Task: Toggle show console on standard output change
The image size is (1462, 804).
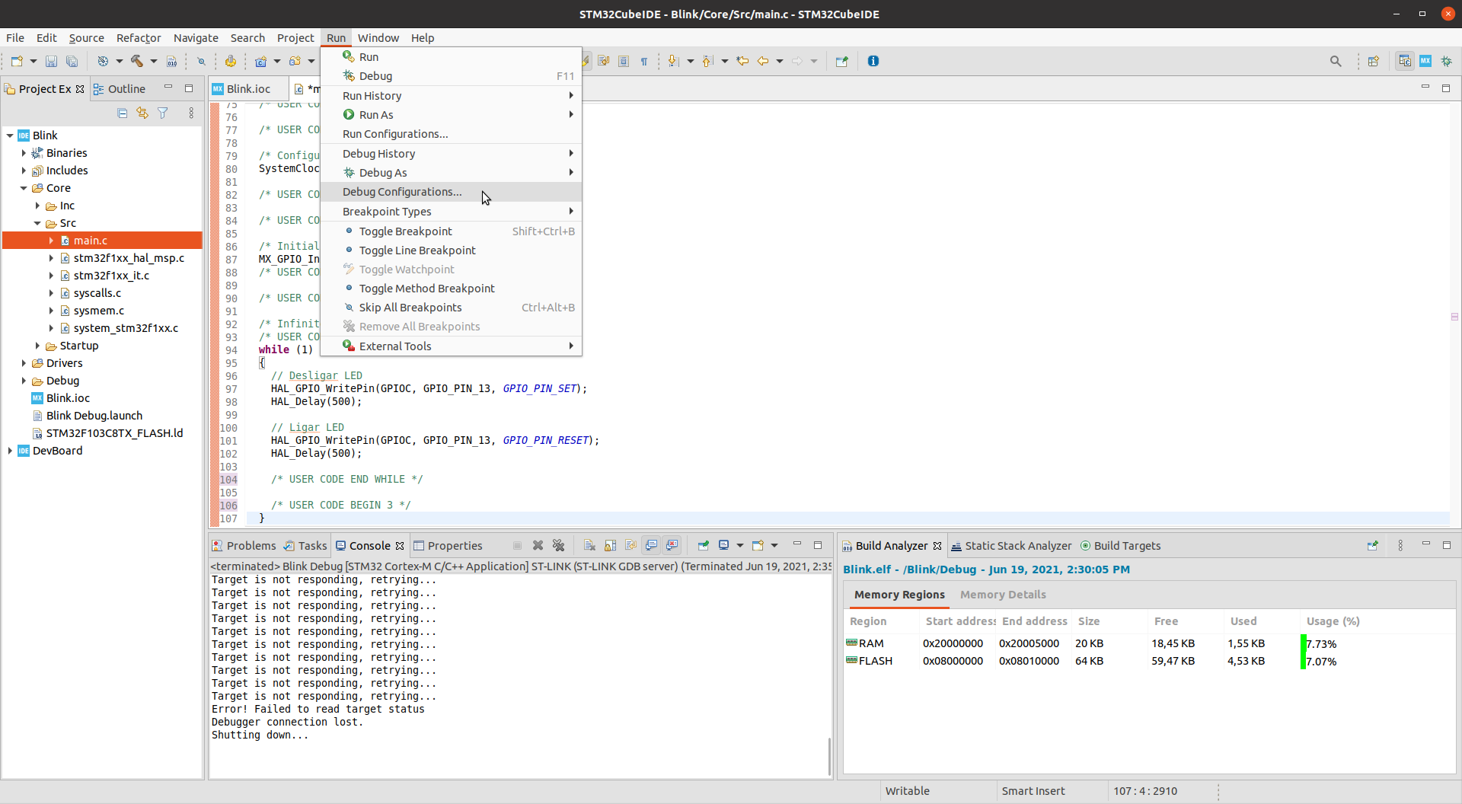Action: [x=651, y=545]
